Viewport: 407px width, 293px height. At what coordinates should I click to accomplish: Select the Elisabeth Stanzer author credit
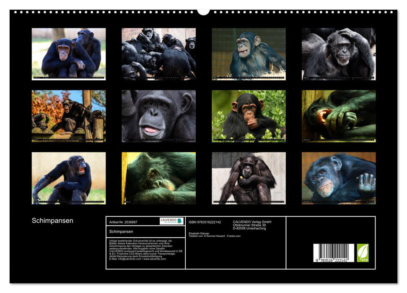click(x=199, y=233)
